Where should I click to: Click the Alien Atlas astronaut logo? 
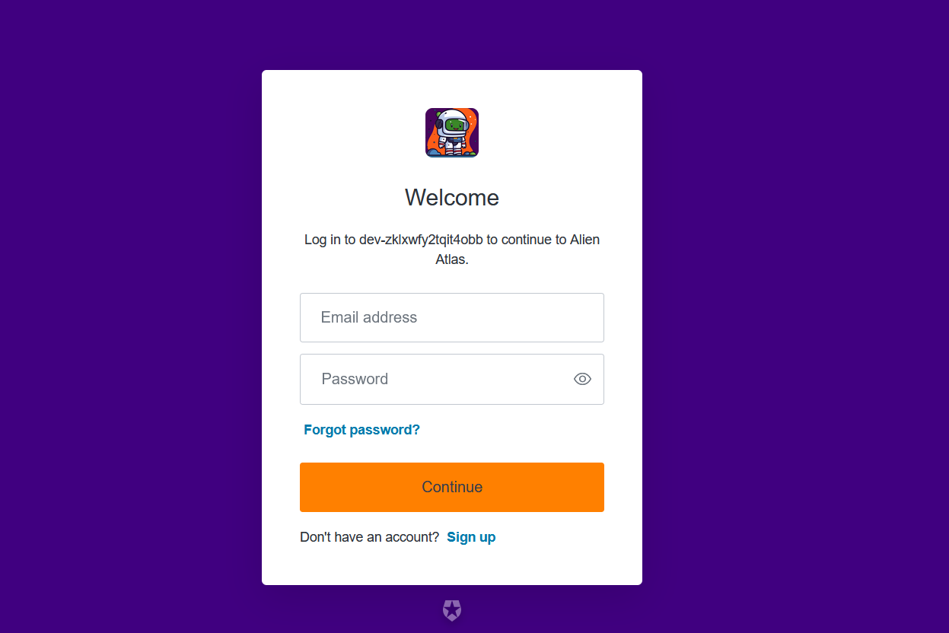pos(452,132)
